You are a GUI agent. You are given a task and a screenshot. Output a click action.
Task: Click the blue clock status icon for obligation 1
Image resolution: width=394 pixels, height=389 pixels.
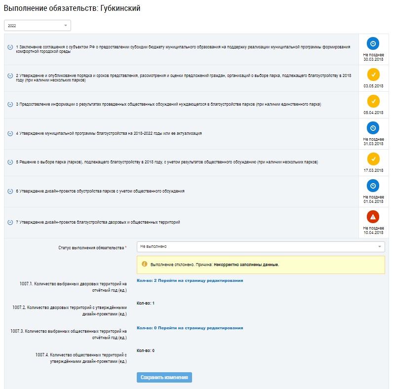click(373, 43)
